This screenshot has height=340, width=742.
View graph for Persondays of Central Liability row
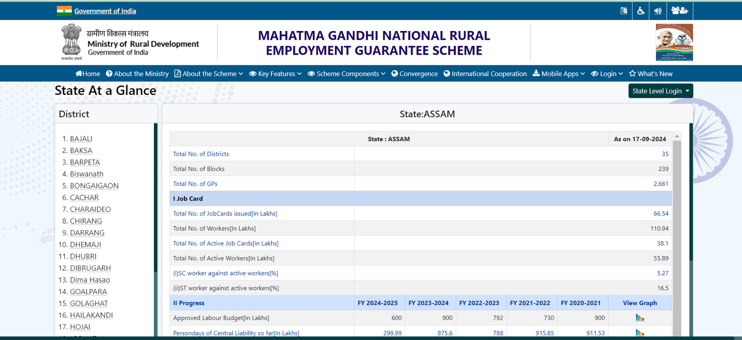640,333
